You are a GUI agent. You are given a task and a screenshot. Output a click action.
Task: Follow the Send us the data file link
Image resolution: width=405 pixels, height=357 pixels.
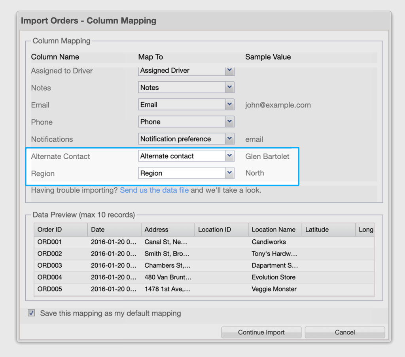pos(154,190)
